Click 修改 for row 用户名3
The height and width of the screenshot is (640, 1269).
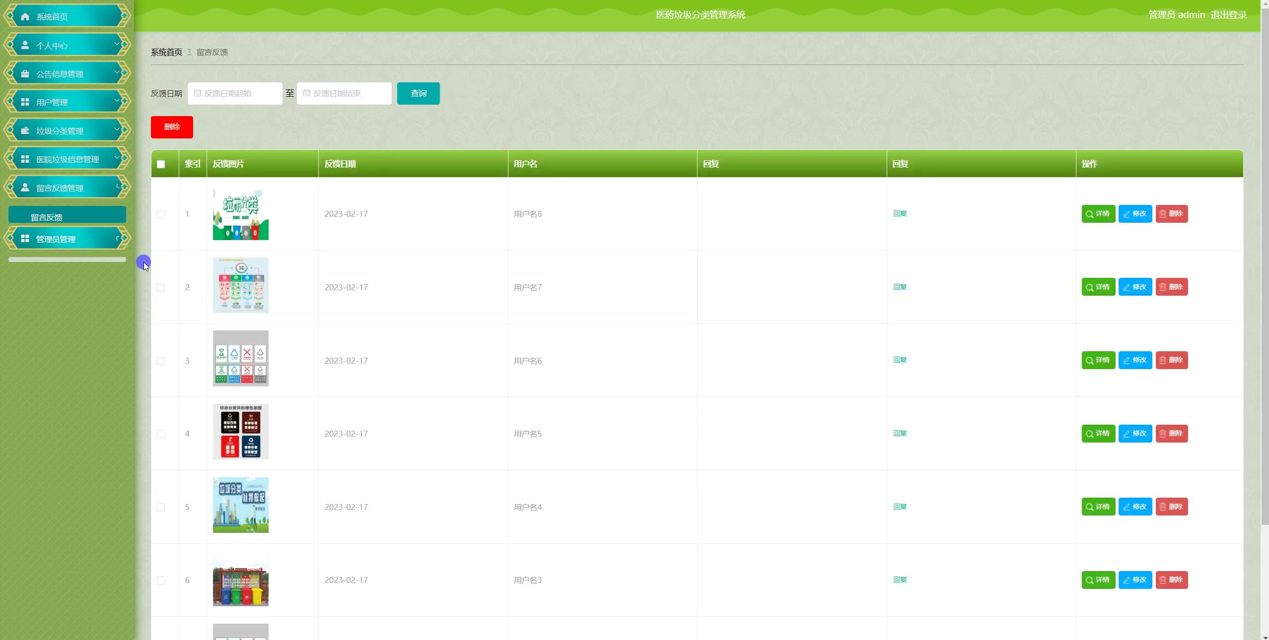[x=1135, y=580]
